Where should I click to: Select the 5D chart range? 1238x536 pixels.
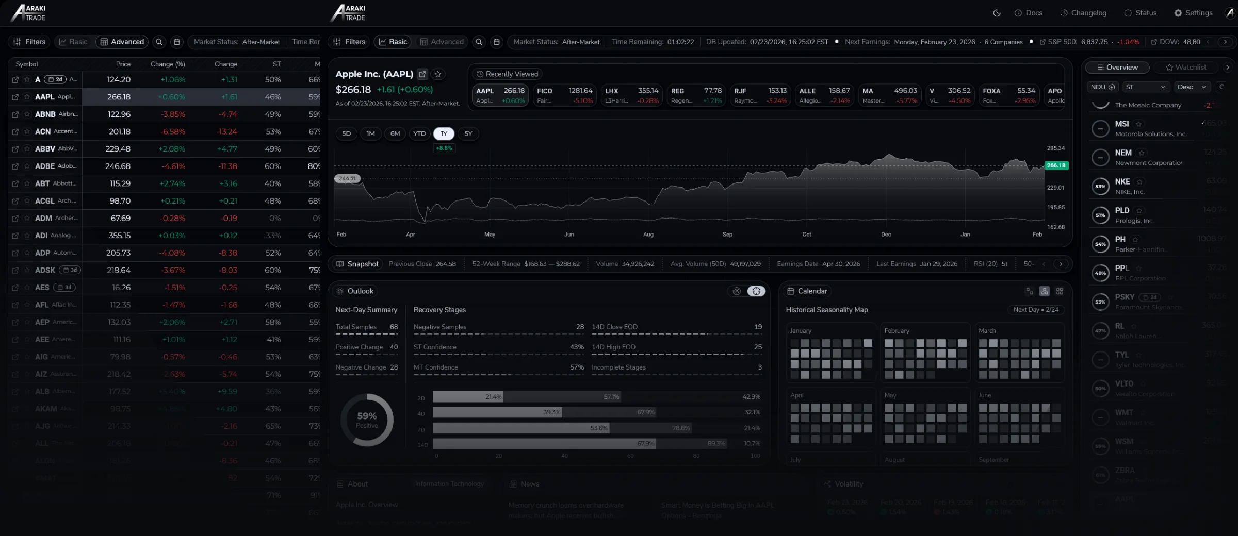pyautogui.click(x=346, y=133)
